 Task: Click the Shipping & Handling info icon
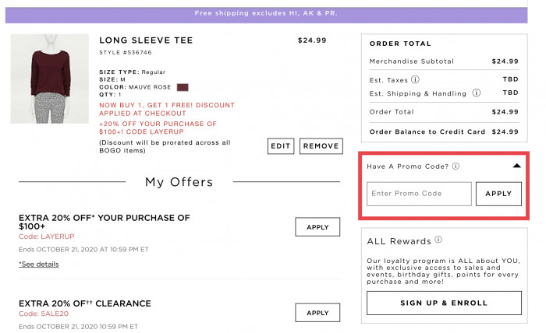477,93
